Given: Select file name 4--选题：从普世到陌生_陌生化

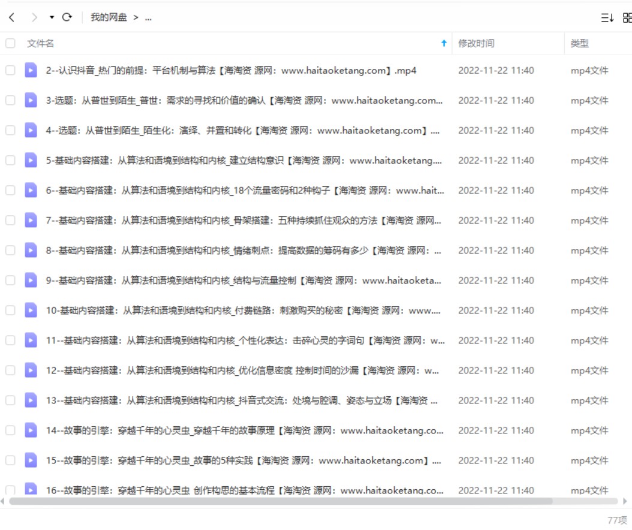Looking at the screenshot, I should click(x=243, y=130).
